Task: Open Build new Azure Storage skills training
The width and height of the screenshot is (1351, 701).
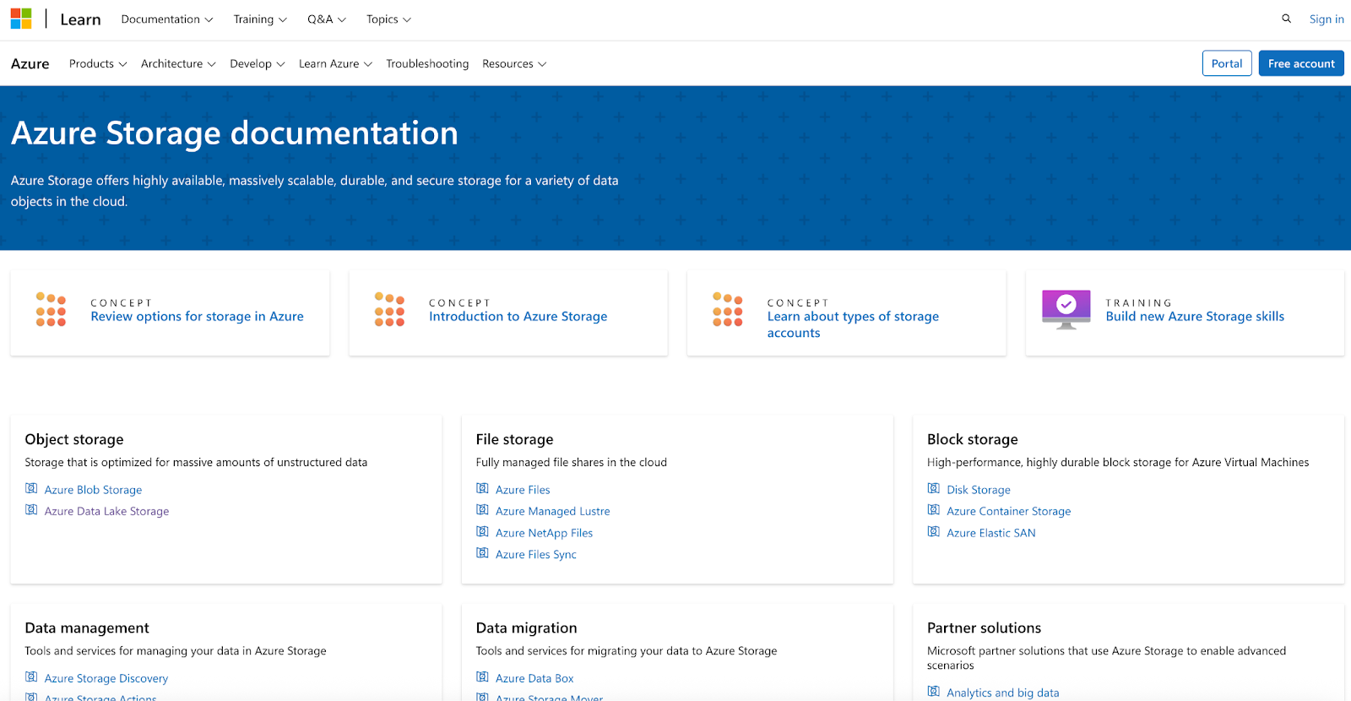Action: (x=1195, y=316)
